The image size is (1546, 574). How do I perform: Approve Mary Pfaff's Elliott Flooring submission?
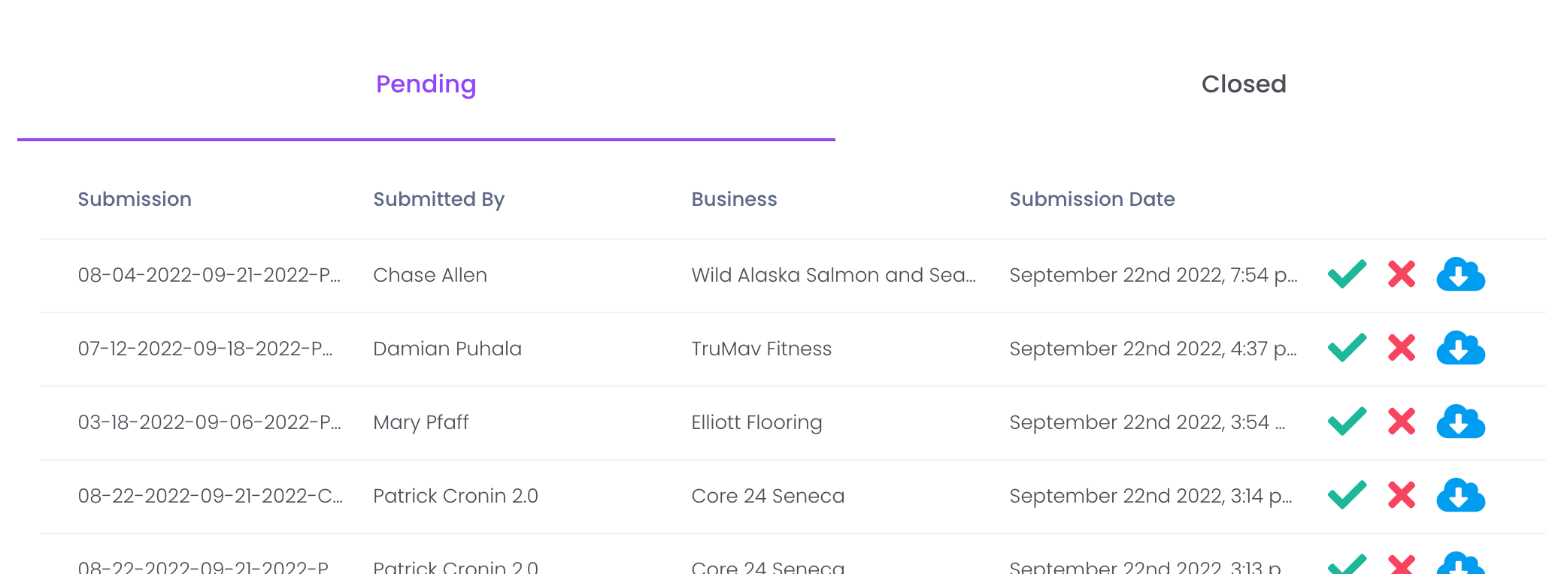1347,421
